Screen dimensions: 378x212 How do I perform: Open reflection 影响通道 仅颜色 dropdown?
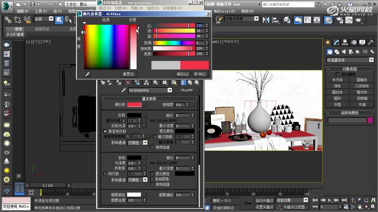[145, 142]
